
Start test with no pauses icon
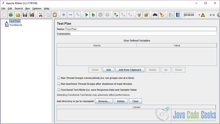tap(93, 15)
